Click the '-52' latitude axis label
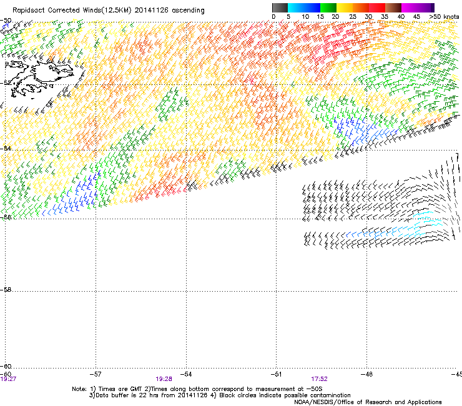Screen dimensions: 462x406 (6, 83)
